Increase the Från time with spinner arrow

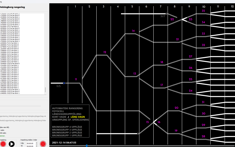click(37, 142)
